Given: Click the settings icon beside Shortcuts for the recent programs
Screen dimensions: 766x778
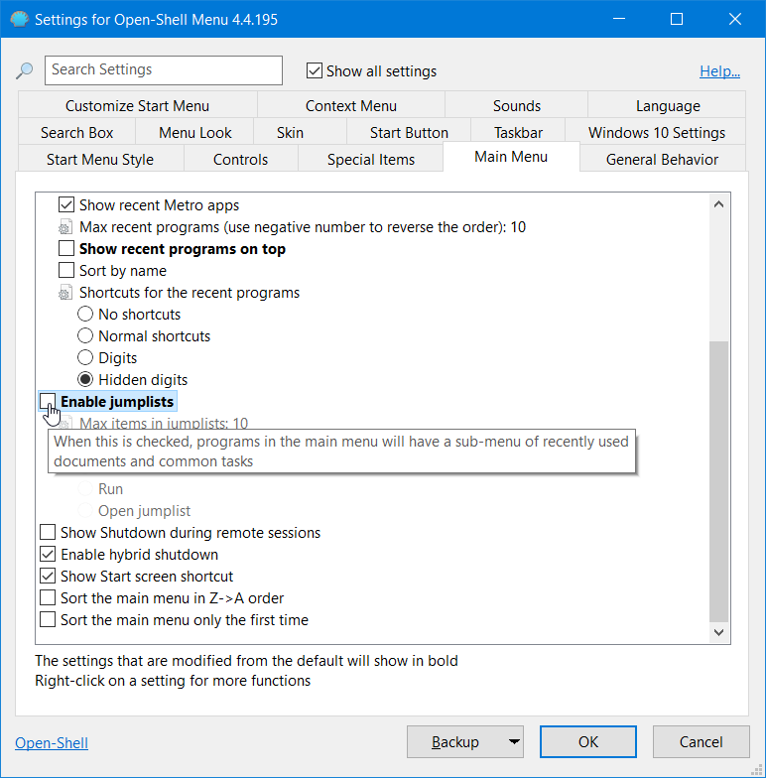Looking at the screenshot, I should [65, 293].
